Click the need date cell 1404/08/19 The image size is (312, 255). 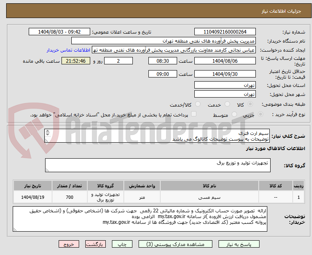pos(33,197)
